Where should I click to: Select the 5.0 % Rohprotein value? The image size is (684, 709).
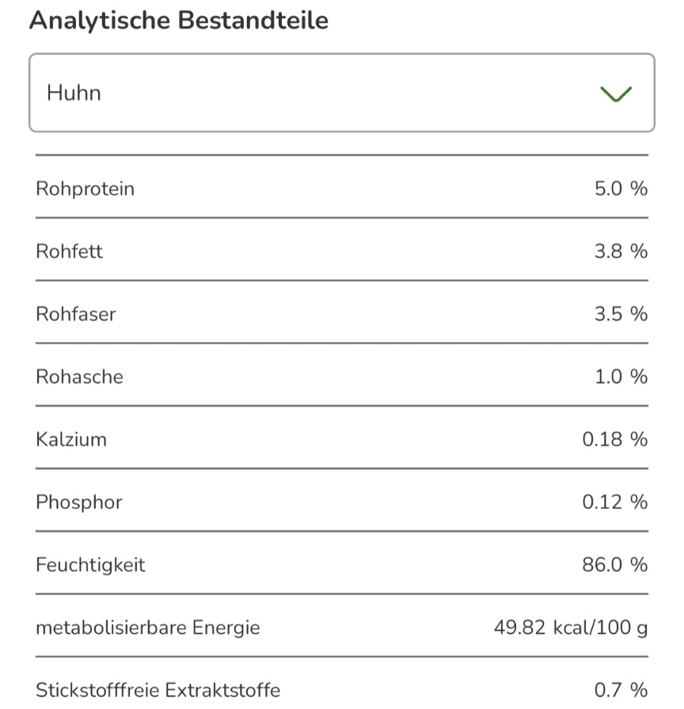(621, 188)
